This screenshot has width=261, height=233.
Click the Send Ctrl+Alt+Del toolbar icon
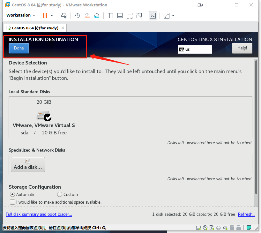(64, 16)
